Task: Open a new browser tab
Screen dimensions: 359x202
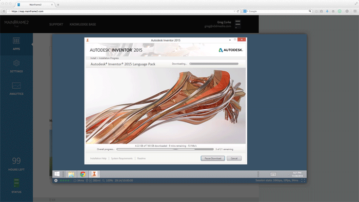Action: [x=58, y=5]
